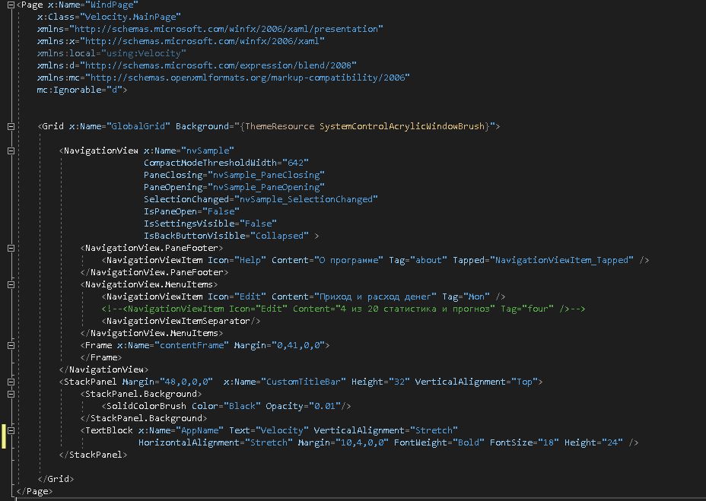706x501 pixels.
Task: Place cursor in "WindPage" name value
Action: coord(112,5)
